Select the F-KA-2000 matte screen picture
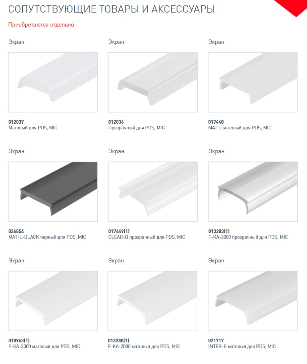The width and height of the screenshot is (307, 364). pyautogui.click(x=153, y=301)
